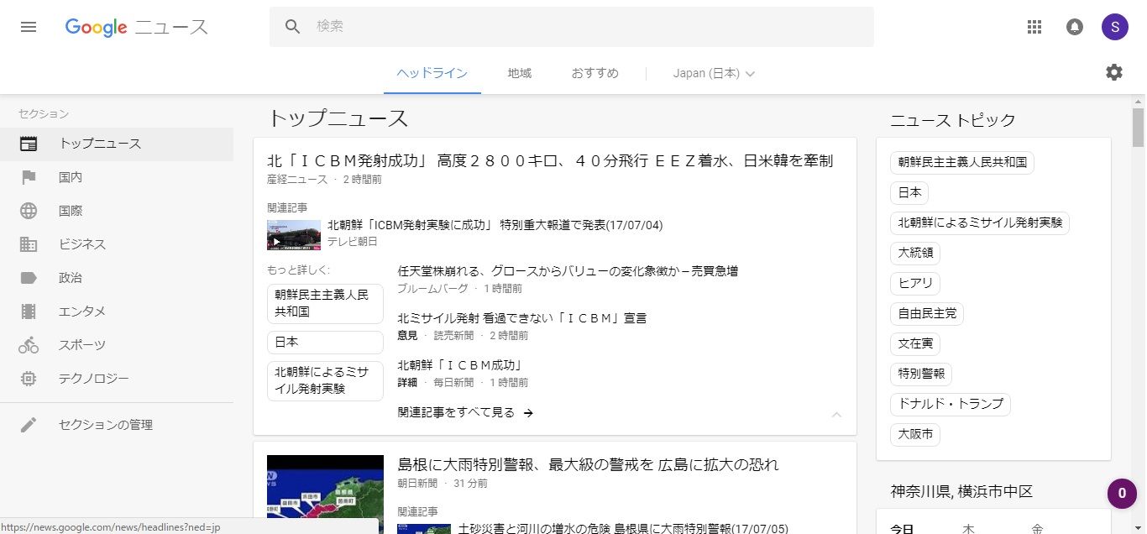Open セクションの管理 in sidebar
The image size is (1147, 534).
point(117,425)
